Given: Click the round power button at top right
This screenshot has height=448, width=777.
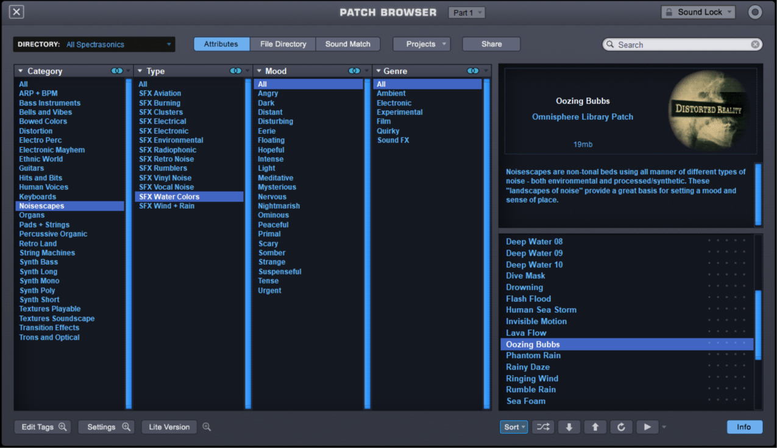Looking at the screenshot, I should 755,12.
